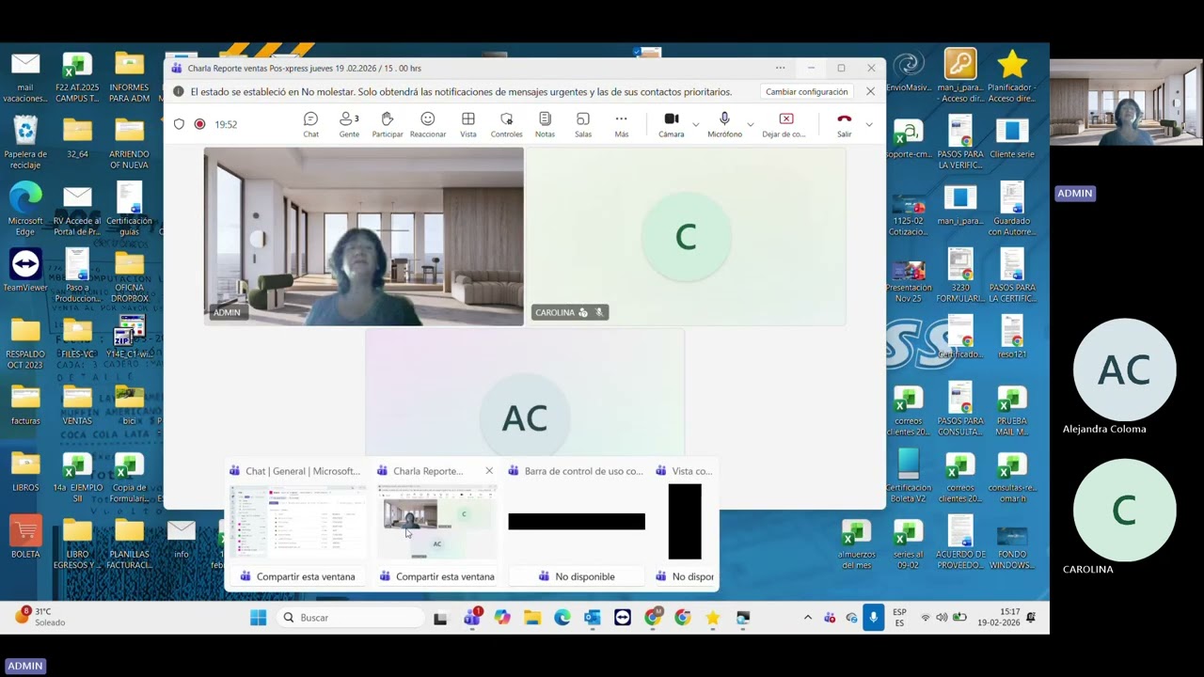Image resolution: width=1204 pixels, height=677 pixels.
Task: Close the Charla Reporte taskbar preview
Action: 489,471
